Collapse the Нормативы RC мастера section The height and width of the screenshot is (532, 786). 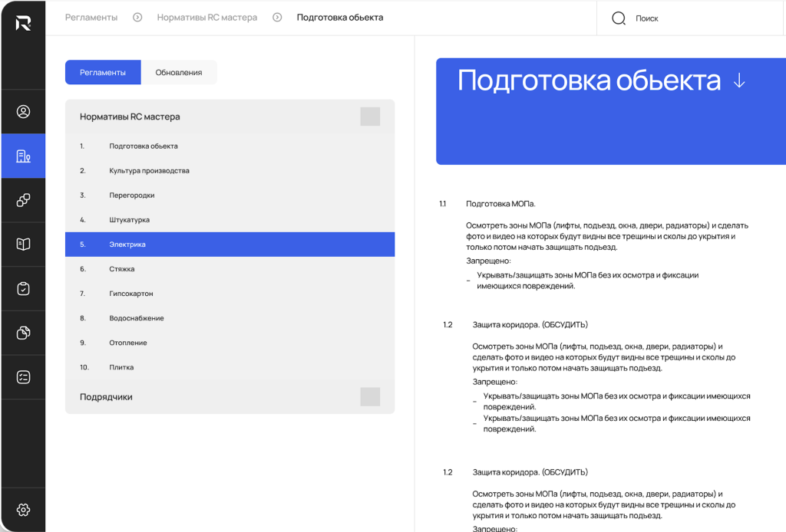(370, 117)
